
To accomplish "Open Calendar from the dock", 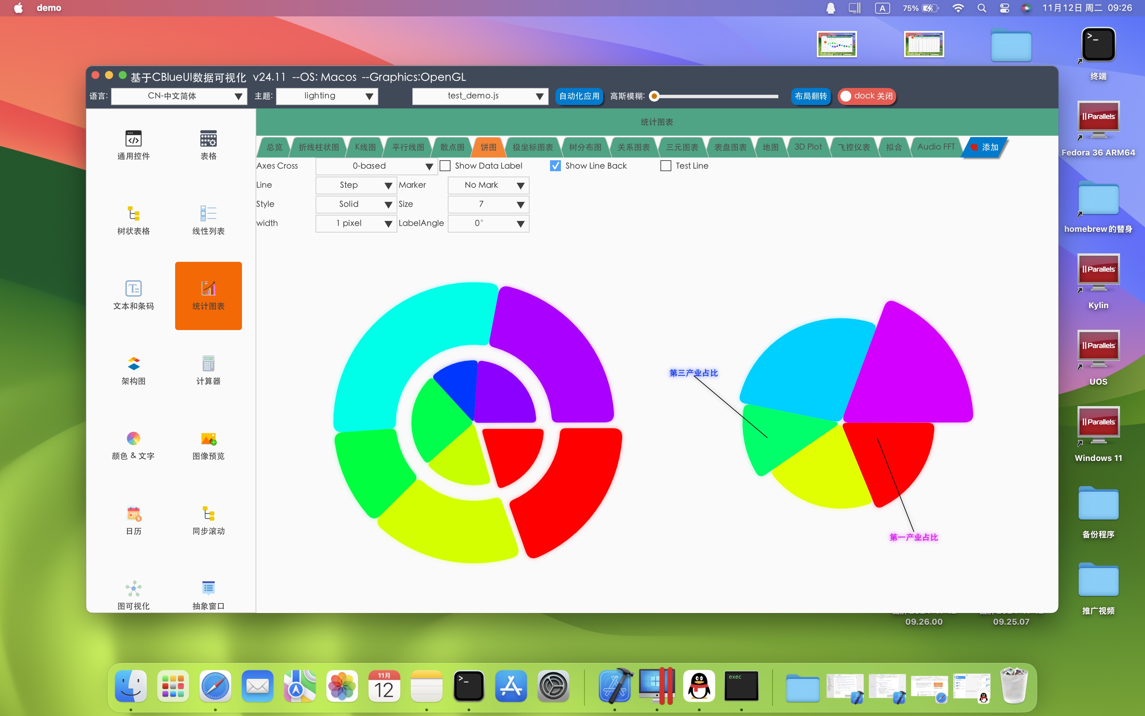I will [x=384, y=686].
